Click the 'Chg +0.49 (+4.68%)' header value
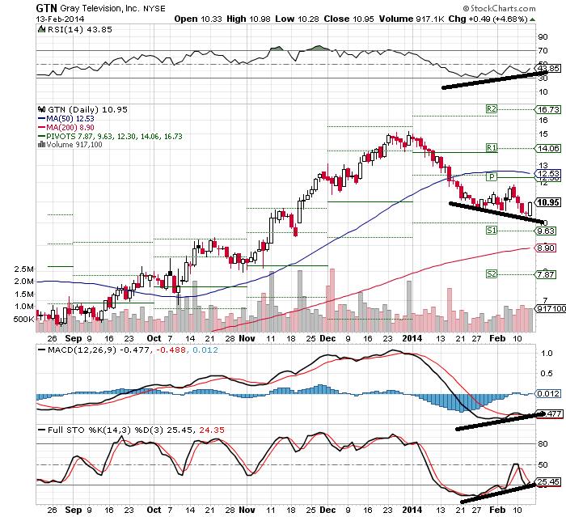Viewport: 566px width, 517px height. tap(488, 19)
